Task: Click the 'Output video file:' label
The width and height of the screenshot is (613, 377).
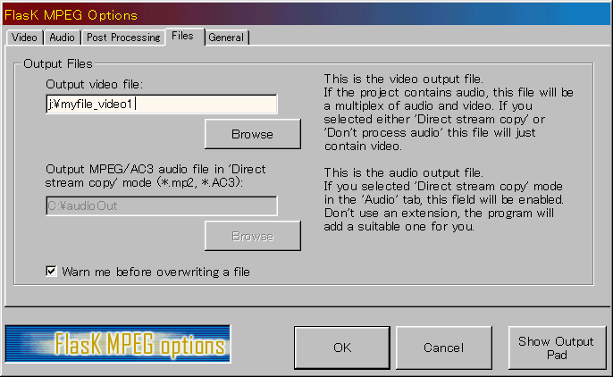Action: click(95, 84)
